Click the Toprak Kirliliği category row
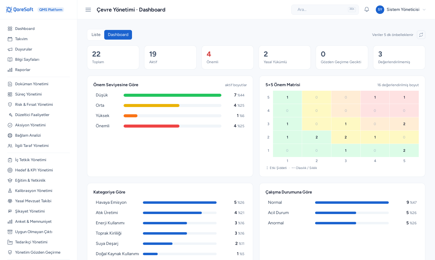The image size is (435, 260). click(170, 233)
